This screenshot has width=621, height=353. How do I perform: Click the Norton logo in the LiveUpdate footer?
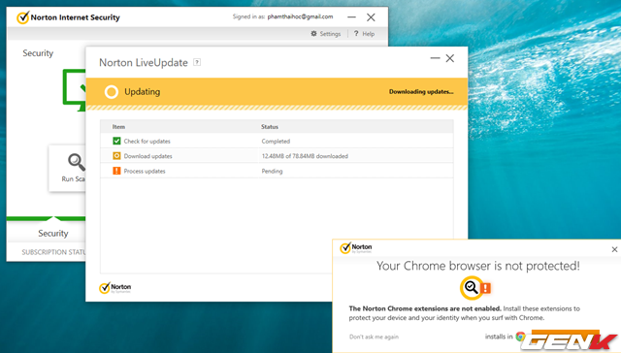114,288
